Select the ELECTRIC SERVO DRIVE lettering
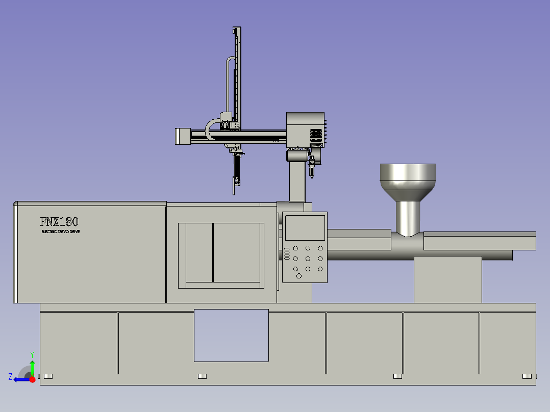Image resolution: width=550 pixels, height=412 pixels. click(x=61, y=231)
